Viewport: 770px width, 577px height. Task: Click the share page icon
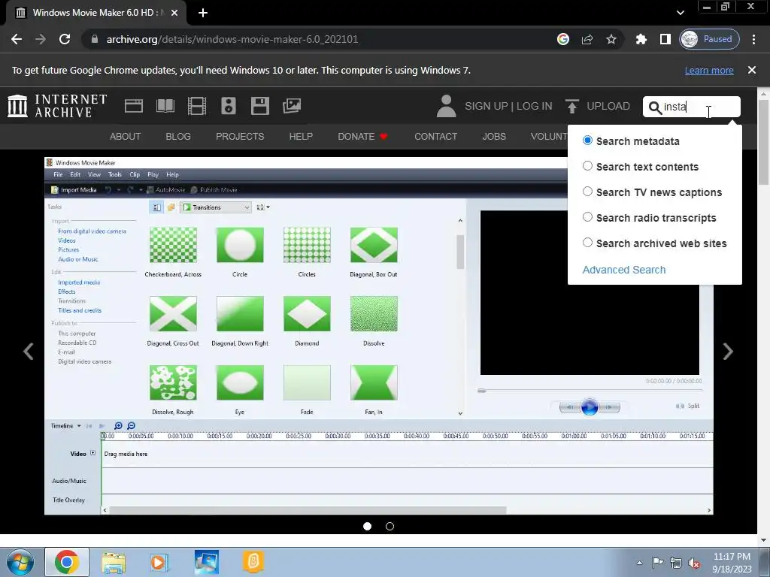pyautogui.click(x=587, y=39)
